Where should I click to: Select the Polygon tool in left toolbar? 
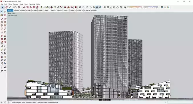5,25
